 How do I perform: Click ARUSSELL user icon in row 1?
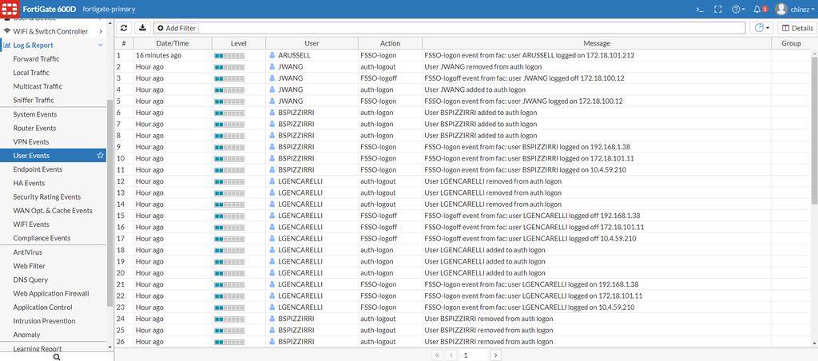pyautogui.click(x=272, y=55)
